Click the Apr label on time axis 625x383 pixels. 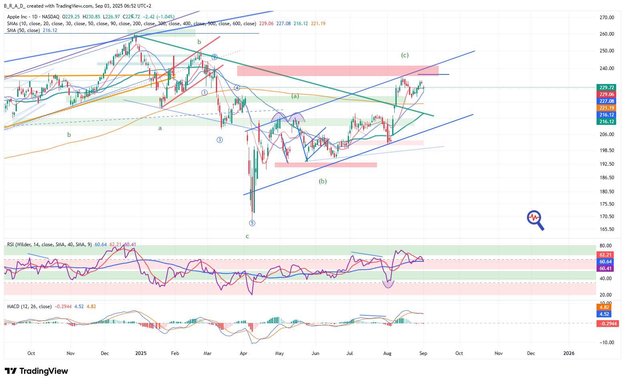coord(243,353)
